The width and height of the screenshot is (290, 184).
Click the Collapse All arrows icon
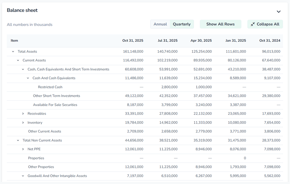(x=253, y=24)
